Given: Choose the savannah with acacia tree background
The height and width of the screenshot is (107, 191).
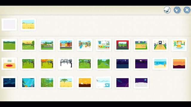Looking at the screenshot, I should coord(66,83).
